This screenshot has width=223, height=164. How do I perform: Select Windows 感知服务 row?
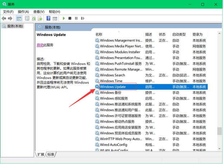(x=151, y=98)
